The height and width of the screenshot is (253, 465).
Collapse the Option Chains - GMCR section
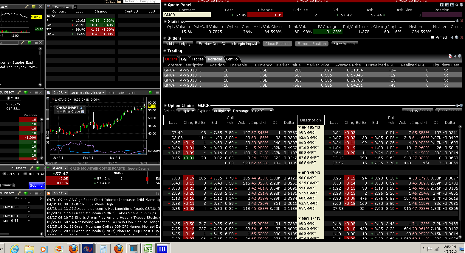(165, 105)
